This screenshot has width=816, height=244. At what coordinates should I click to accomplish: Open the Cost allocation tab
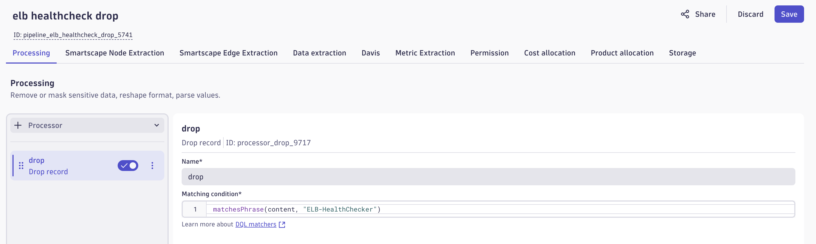pos(550,53)
